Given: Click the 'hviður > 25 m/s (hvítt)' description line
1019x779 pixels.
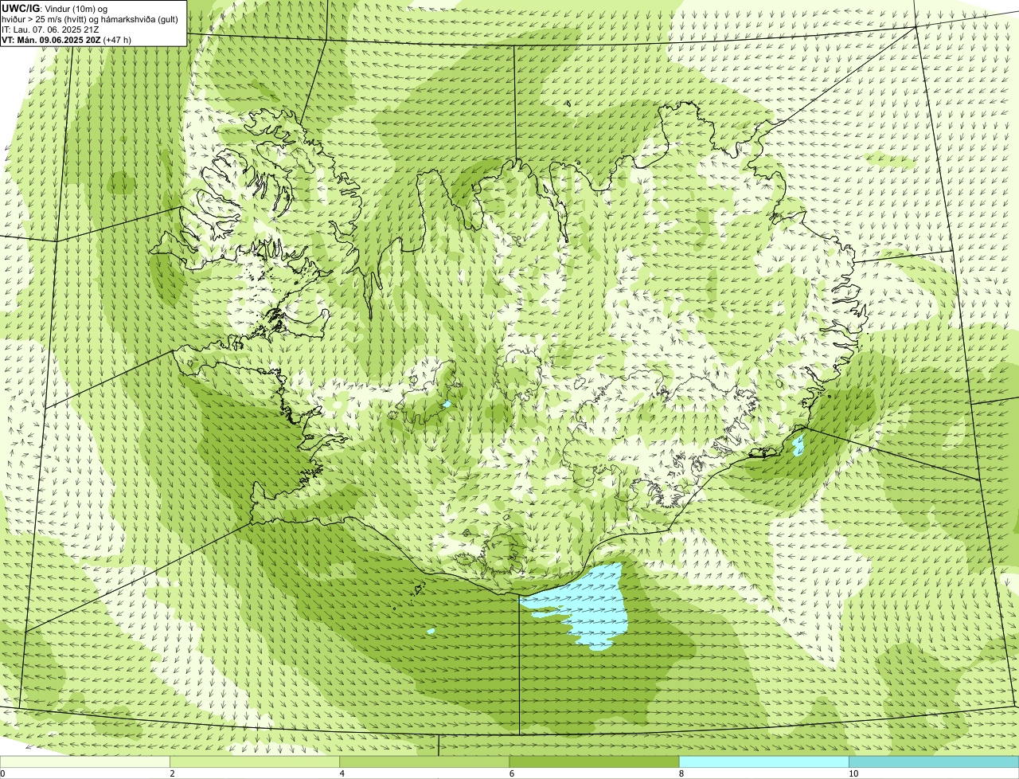Looking at the screenshot, I should [x=90, y=18].
